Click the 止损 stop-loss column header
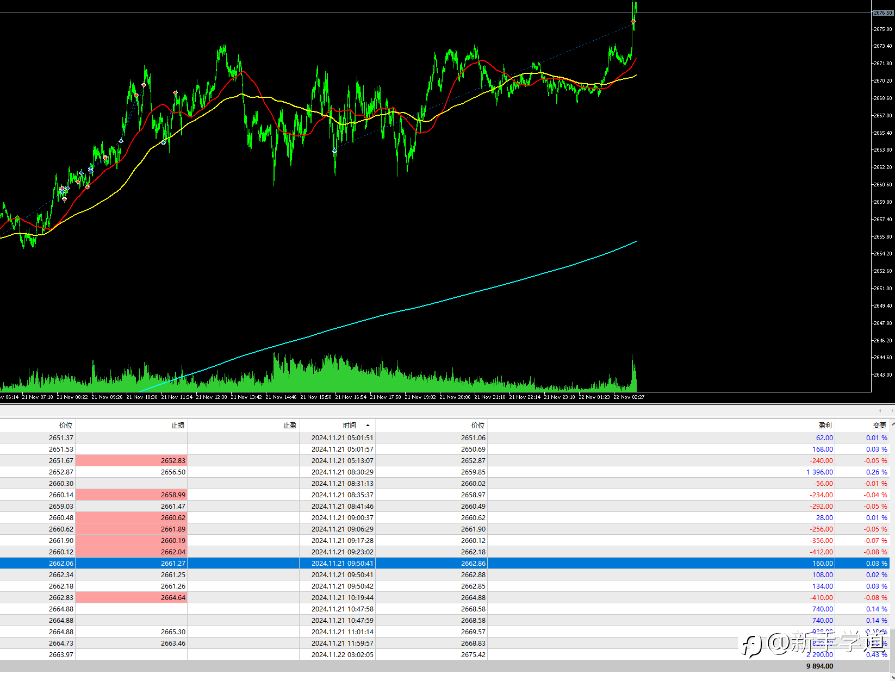Screen dimensions: 895x681 point(178,426)
